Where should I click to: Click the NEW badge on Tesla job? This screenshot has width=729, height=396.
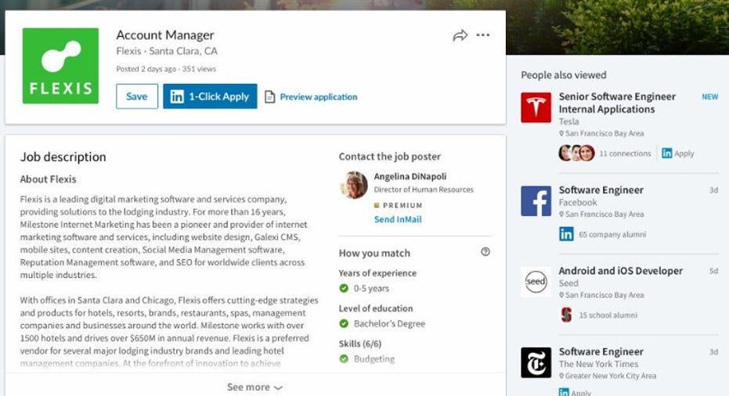(710, 97)
